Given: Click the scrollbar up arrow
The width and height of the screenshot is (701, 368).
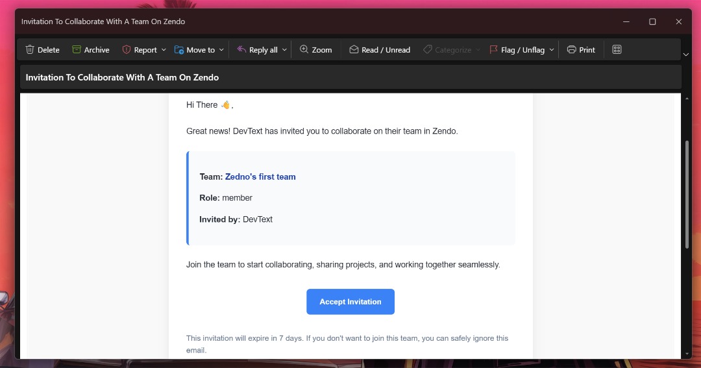Looking at the screenshot, I should [x=687, y=99].
